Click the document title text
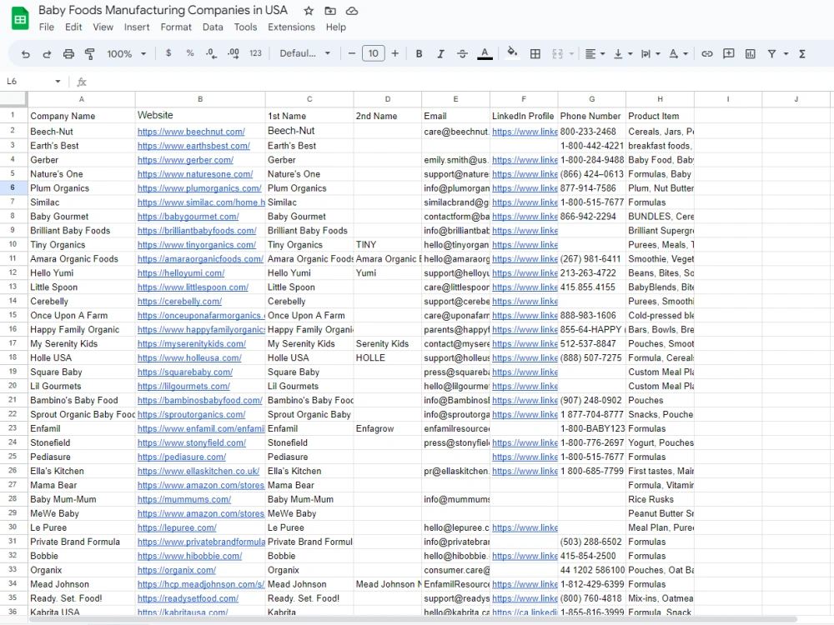 pyautogui.click(x=163, y=10)
